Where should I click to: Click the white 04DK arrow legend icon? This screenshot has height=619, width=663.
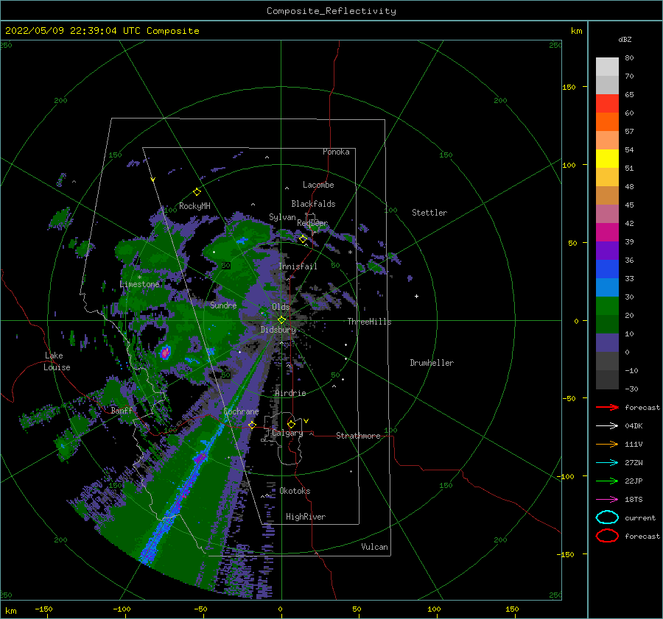607,426
